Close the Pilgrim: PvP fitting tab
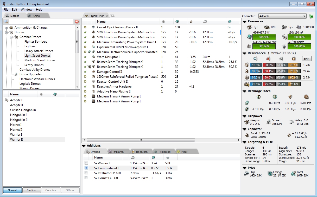Viewport: 317px width, 197px height. (x=107, y=16)
